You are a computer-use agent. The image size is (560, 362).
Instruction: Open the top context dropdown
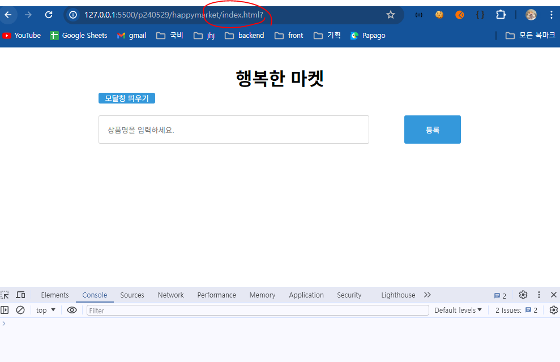[x=45, y=311]
